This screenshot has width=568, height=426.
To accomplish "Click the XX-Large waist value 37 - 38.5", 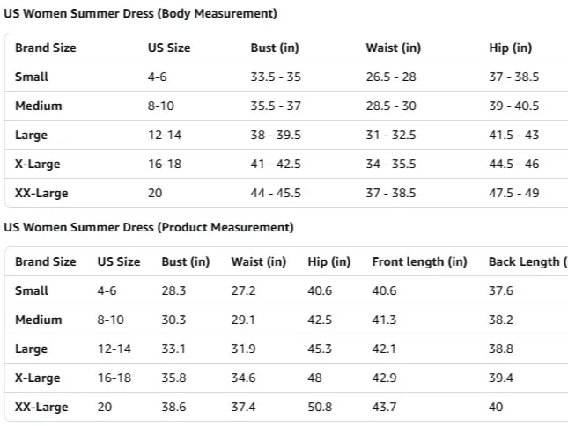I will (x=391, y=193).
